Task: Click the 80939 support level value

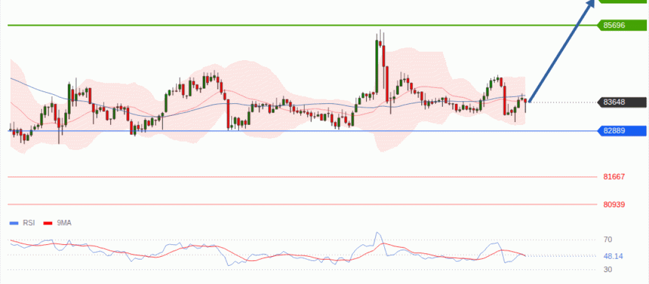Action: tap(614, 204)
